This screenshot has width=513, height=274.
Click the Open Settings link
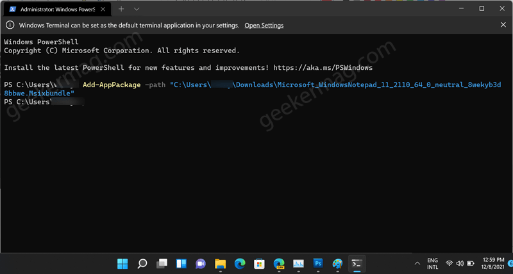click(x=264, y=26)
